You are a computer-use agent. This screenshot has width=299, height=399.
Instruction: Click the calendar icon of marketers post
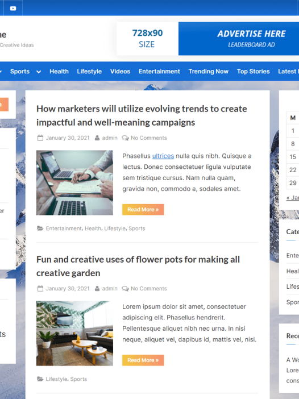[x=40, y=138]
